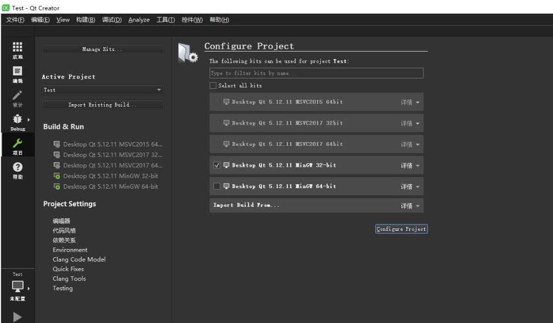Select Desktop Qt 5.12.11 MSVC2015 64 in Build & Run
The height and width of the screenshot is (323, 553).
point(112,144)
